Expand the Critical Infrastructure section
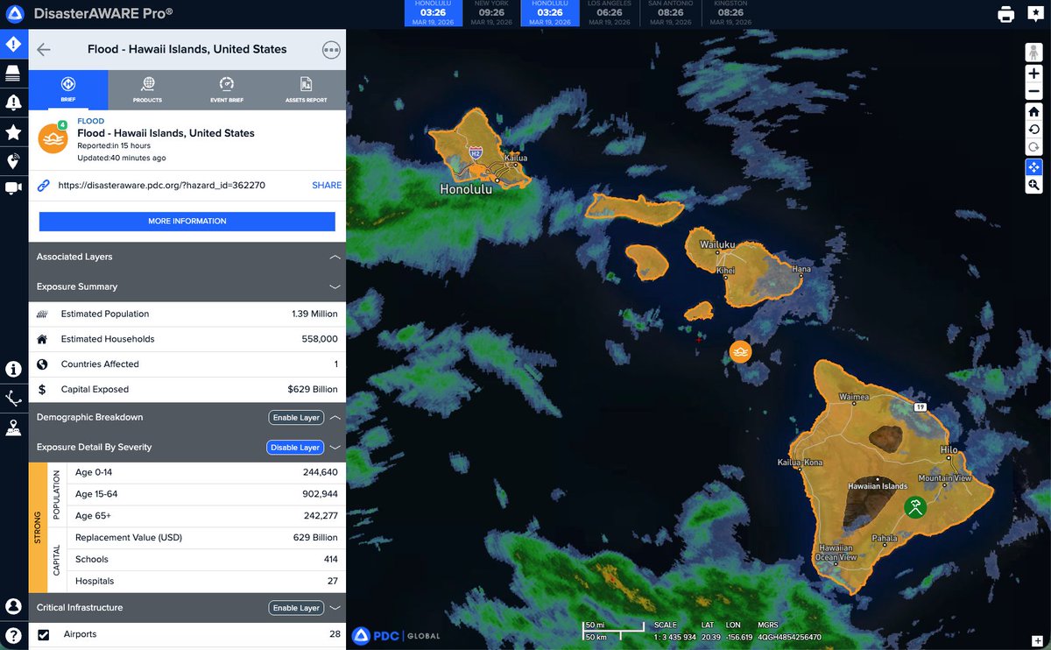This screenshot has width=1051, height=650. (334, 607)
